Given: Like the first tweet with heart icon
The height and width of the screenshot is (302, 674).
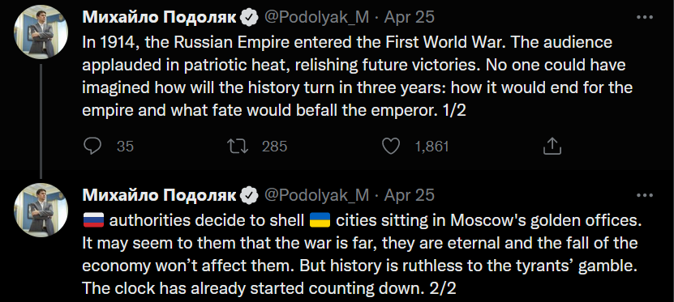Looking at the screenshot, I should tap(391, 147).
